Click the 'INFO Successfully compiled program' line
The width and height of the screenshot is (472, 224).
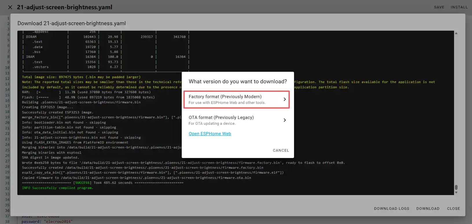[x=58, y=188]
